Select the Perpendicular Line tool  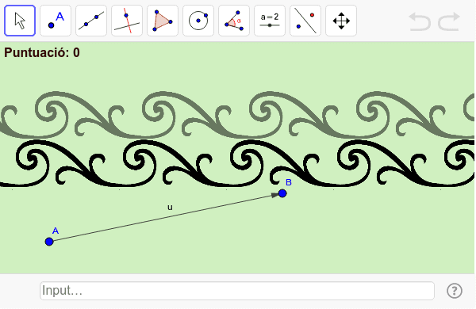point(127,21)
